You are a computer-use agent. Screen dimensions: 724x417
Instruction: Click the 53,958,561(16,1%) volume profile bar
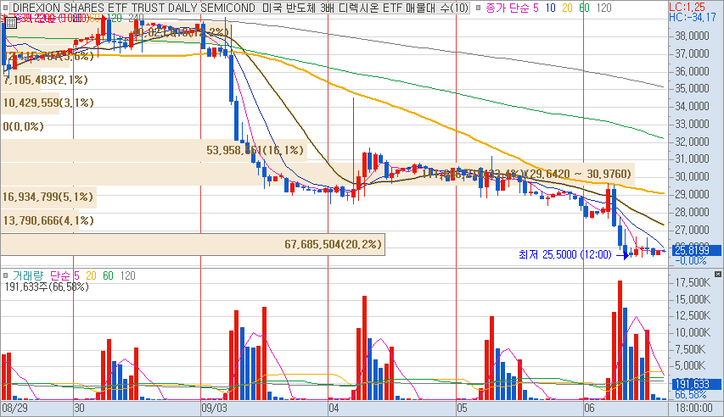click(154, 150)
